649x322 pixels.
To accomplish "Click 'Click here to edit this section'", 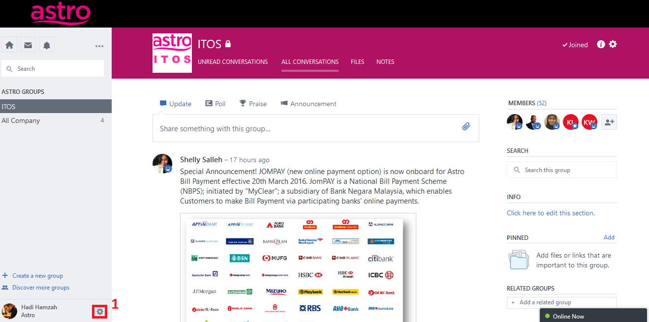I will pos(551,213).
